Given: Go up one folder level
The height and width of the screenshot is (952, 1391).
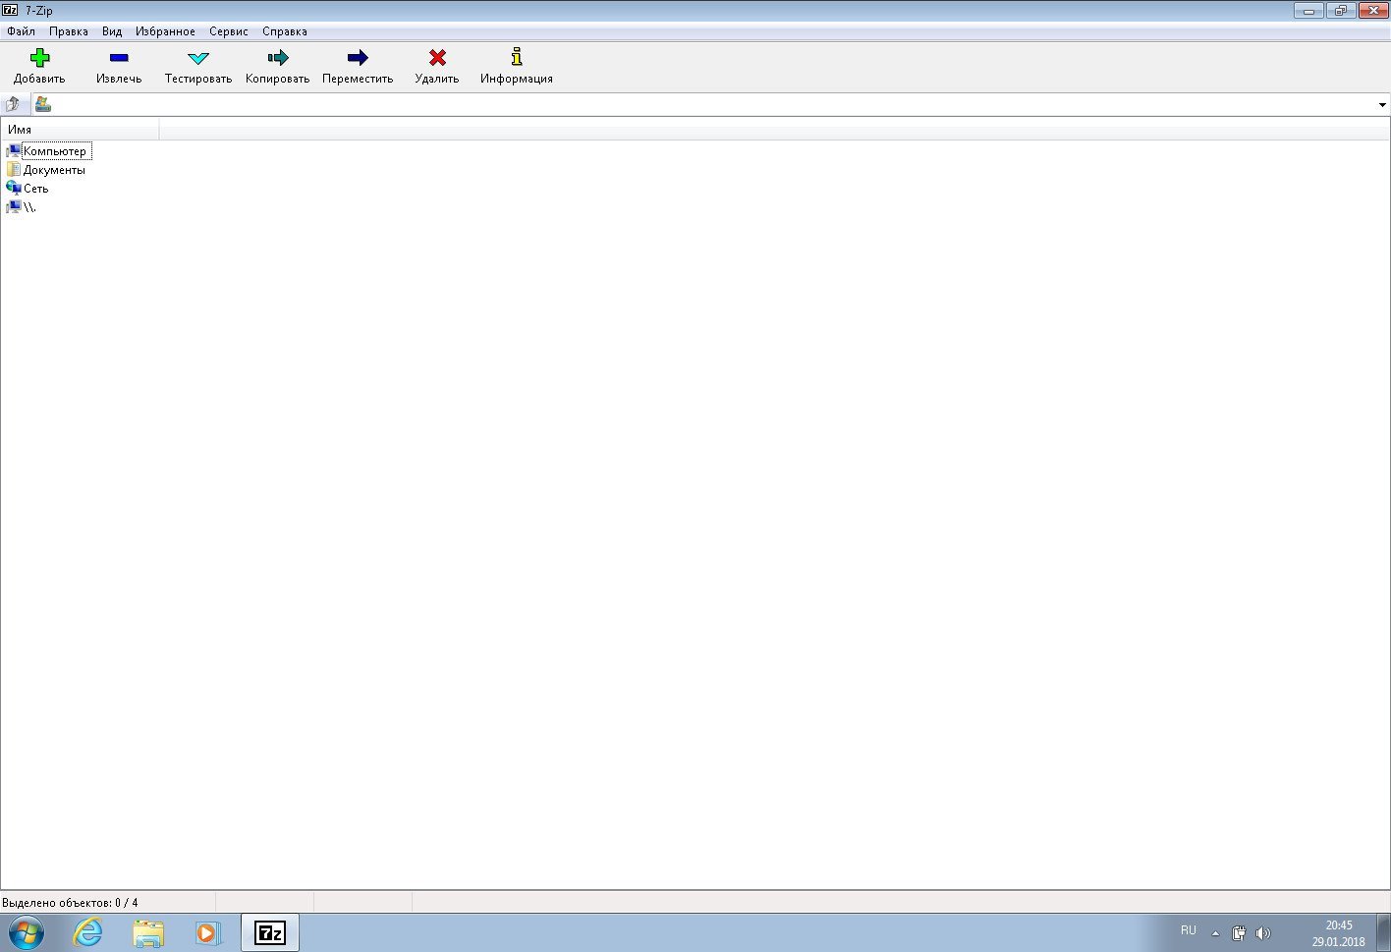Looking at the screenshot, I should (13, 104).
